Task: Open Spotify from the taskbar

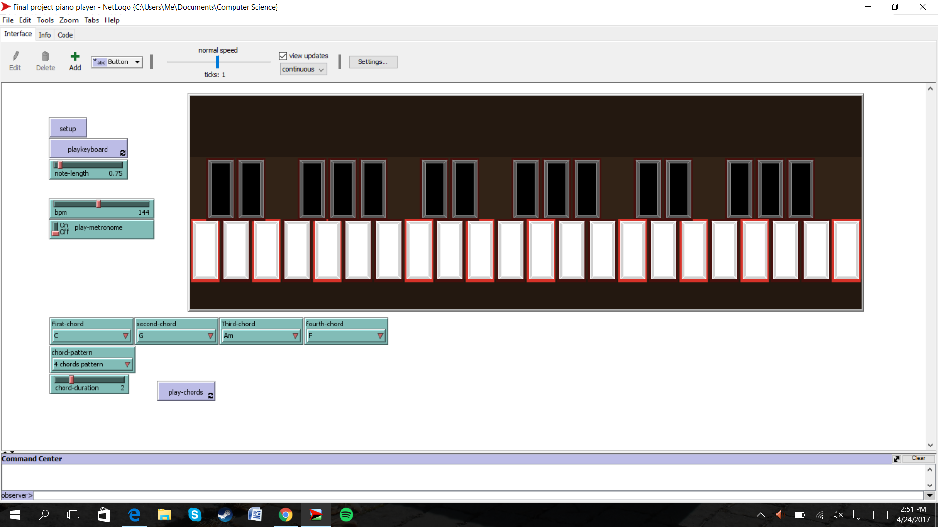Action: [346, 515]
